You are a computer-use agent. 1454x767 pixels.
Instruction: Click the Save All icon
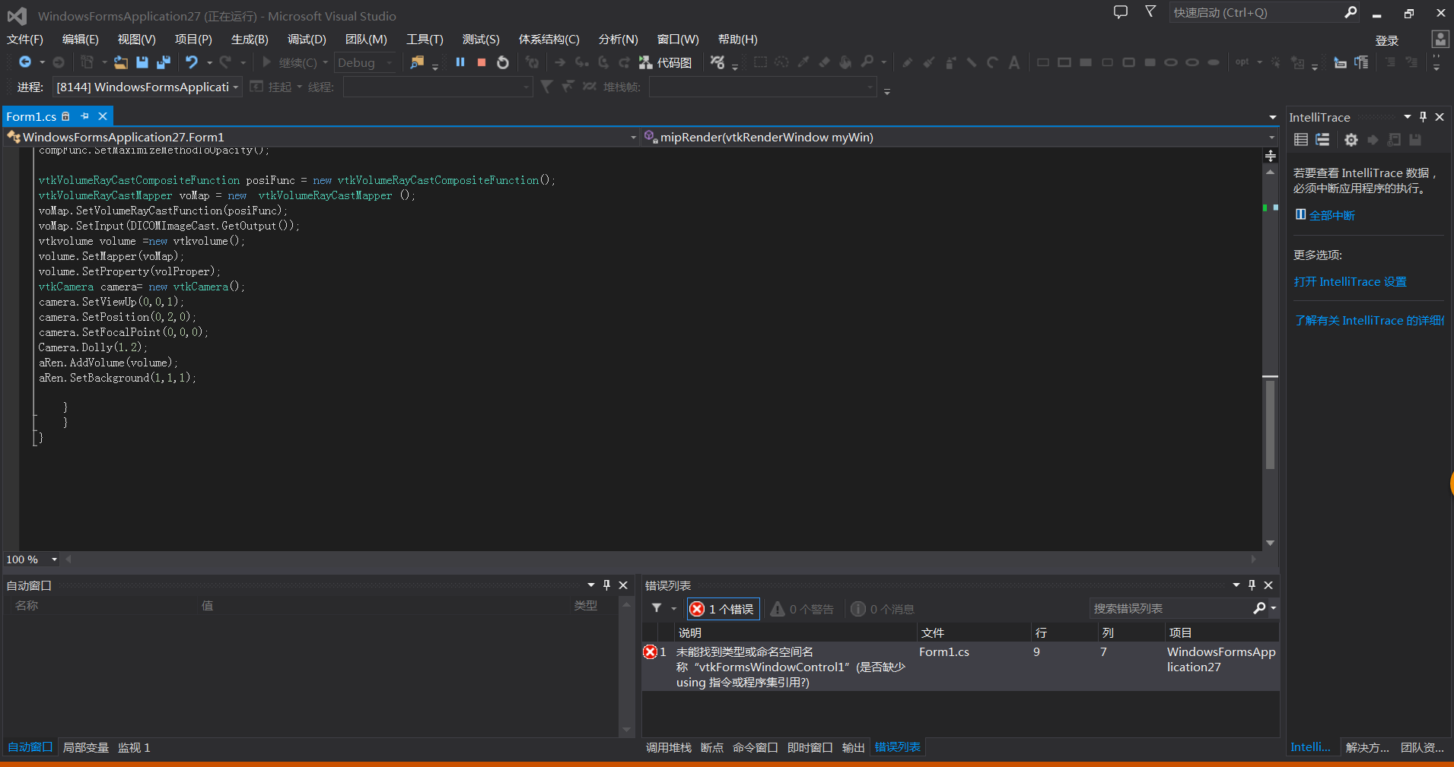pyautogui.click(x=164, y=62)
